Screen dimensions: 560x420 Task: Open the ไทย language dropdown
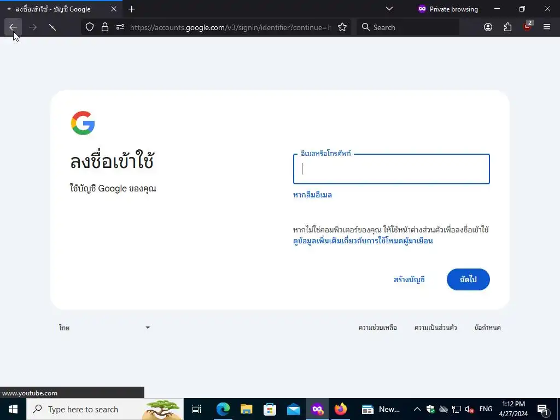[x=104, y=328]
